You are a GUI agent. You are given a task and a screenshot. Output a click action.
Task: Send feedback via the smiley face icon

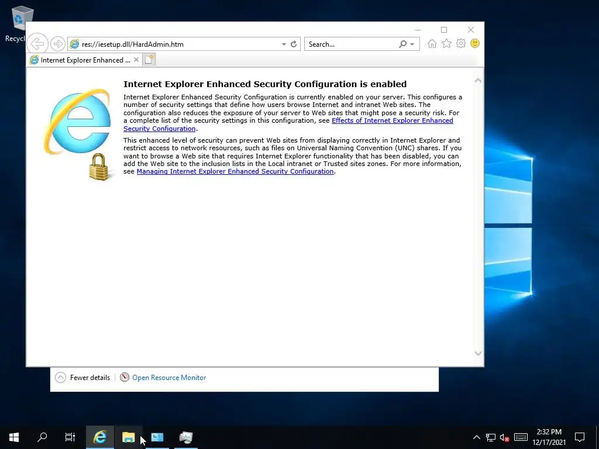[x=475, y=43]
